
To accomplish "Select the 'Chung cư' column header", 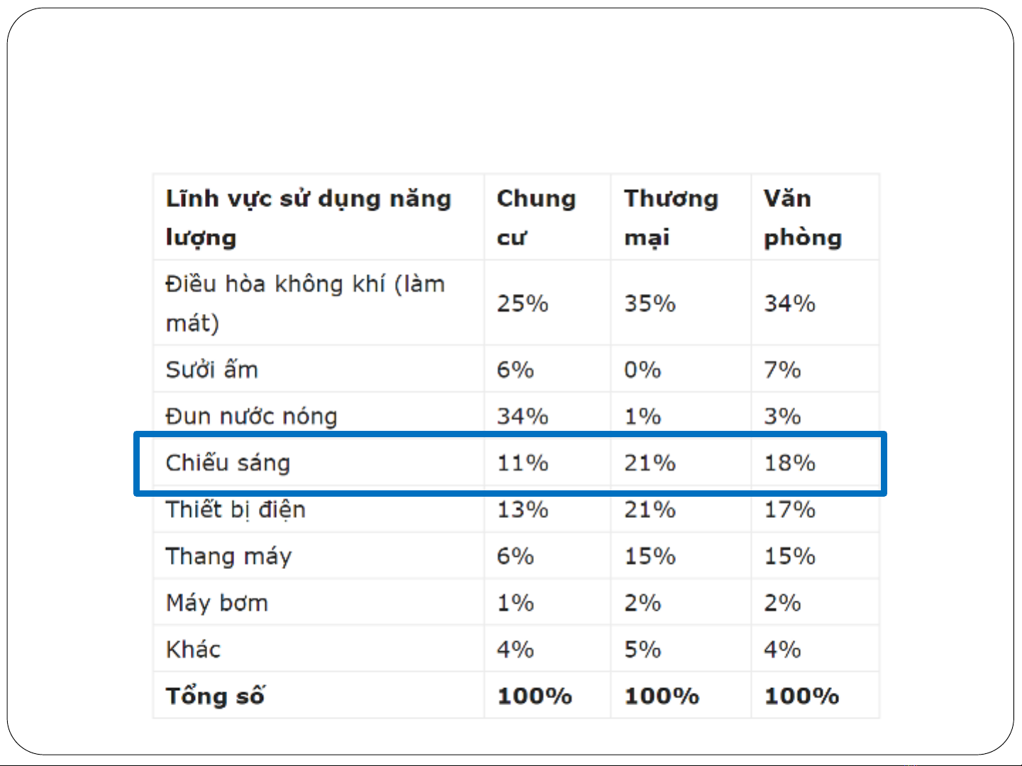I will click(535, 217).
